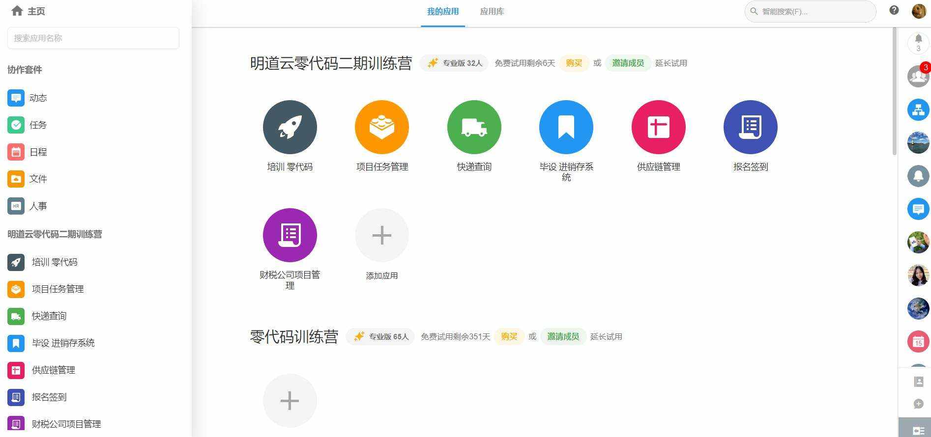Viewport: 931px width, 437px height.
Task: Open the 毕设 进销存系统 bookmark app
Action: tap(566, 127)
